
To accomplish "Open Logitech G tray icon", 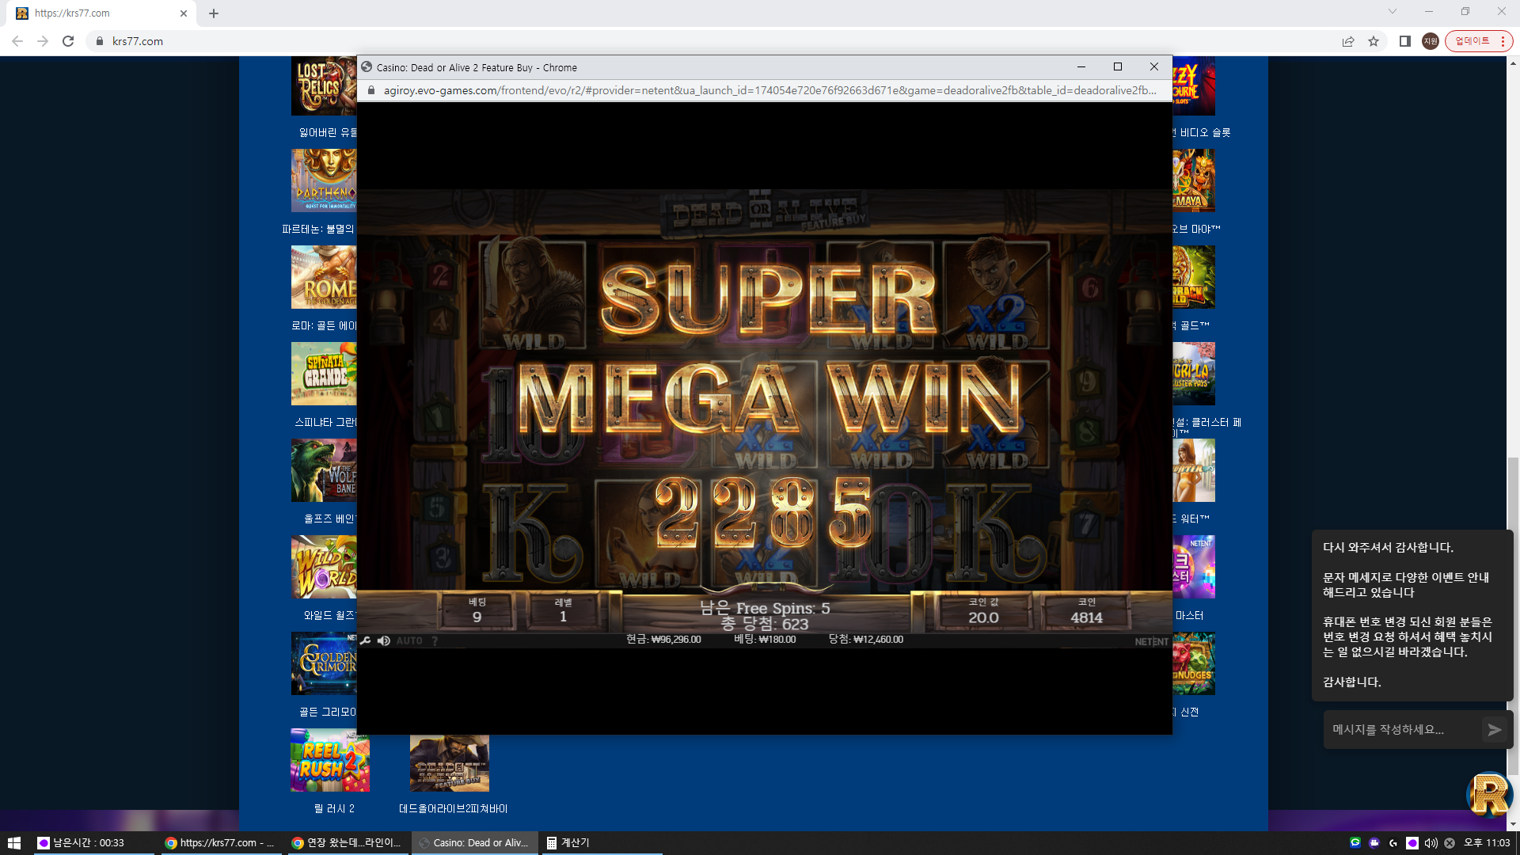I will tap(1393, 843).
